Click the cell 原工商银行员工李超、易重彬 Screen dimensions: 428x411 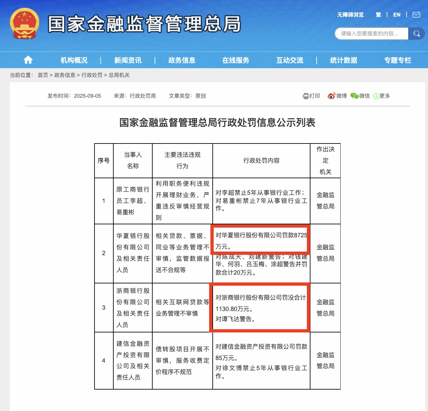pyautogui.click(x=133, y=201)
